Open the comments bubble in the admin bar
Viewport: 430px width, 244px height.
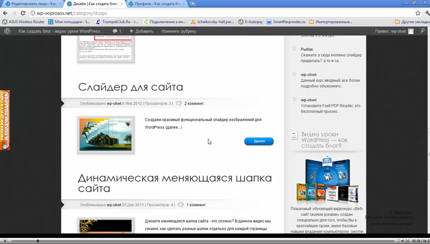coord(117,31)
